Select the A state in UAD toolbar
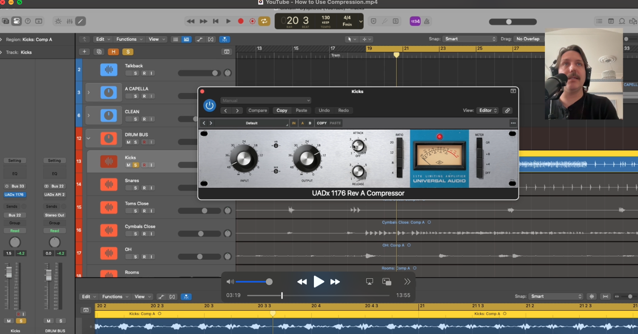Viewport: 638px width, 334px height. tap(303, 123)
